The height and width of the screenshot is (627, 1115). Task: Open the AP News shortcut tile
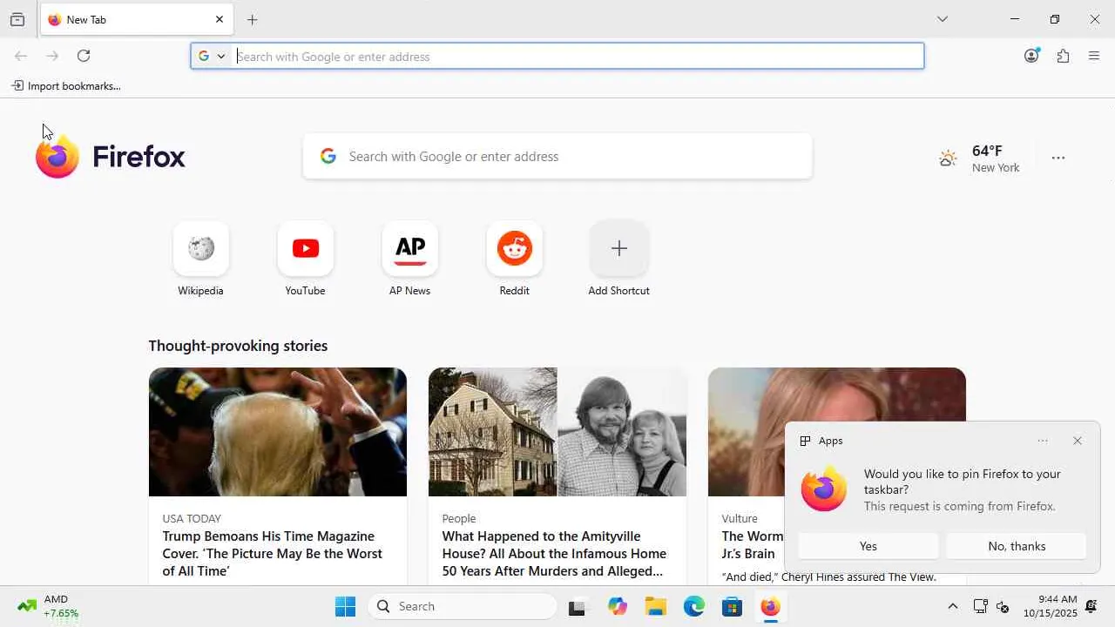[x=409, y=248]
